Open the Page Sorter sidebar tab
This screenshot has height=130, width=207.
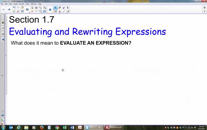(x=3, y=17)
